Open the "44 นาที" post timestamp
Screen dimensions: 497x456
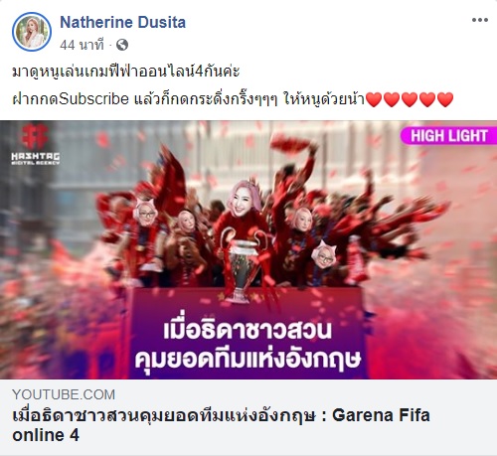(x=82, y=45)
